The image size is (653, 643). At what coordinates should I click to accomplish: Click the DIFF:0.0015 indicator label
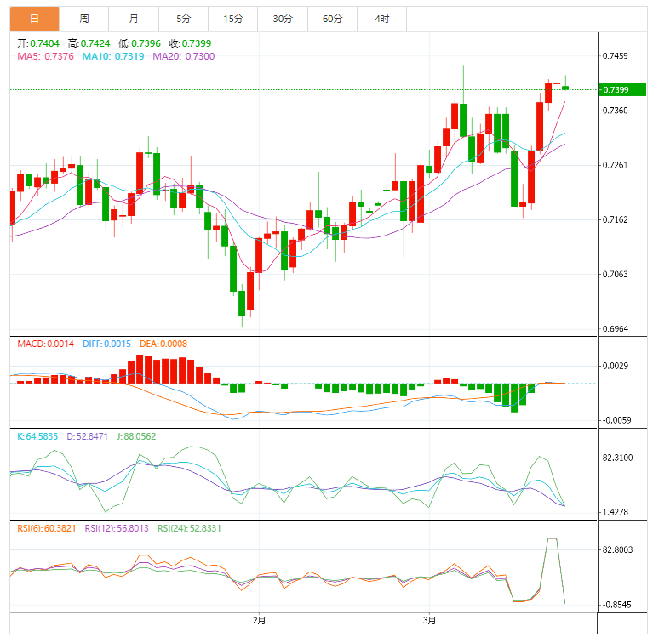(x=106, y=344)
